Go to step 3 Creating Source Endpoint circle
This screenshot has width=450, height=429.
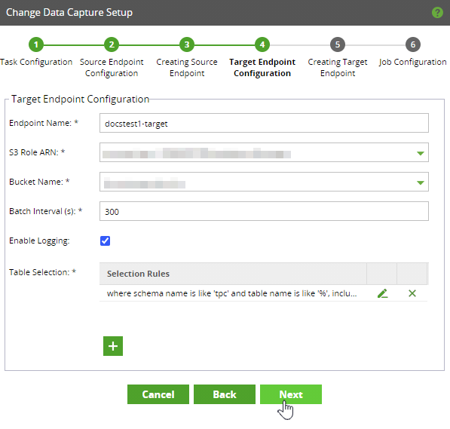click(x=187, y=44)
